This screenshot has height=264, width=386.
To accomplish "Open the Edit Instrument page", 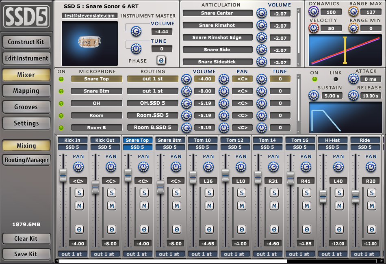I will click(26, 58).
